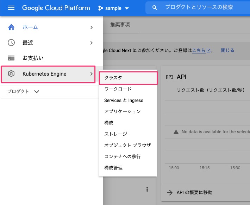Click the home icon beside ホーム

pos(11,27)
